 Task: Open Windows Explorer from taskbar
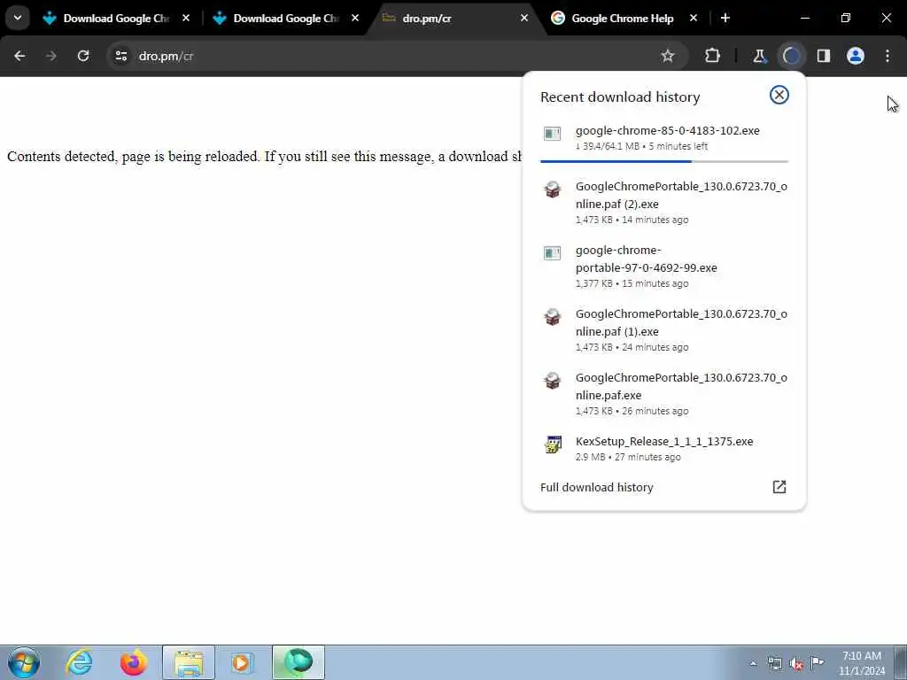[189, 662]
